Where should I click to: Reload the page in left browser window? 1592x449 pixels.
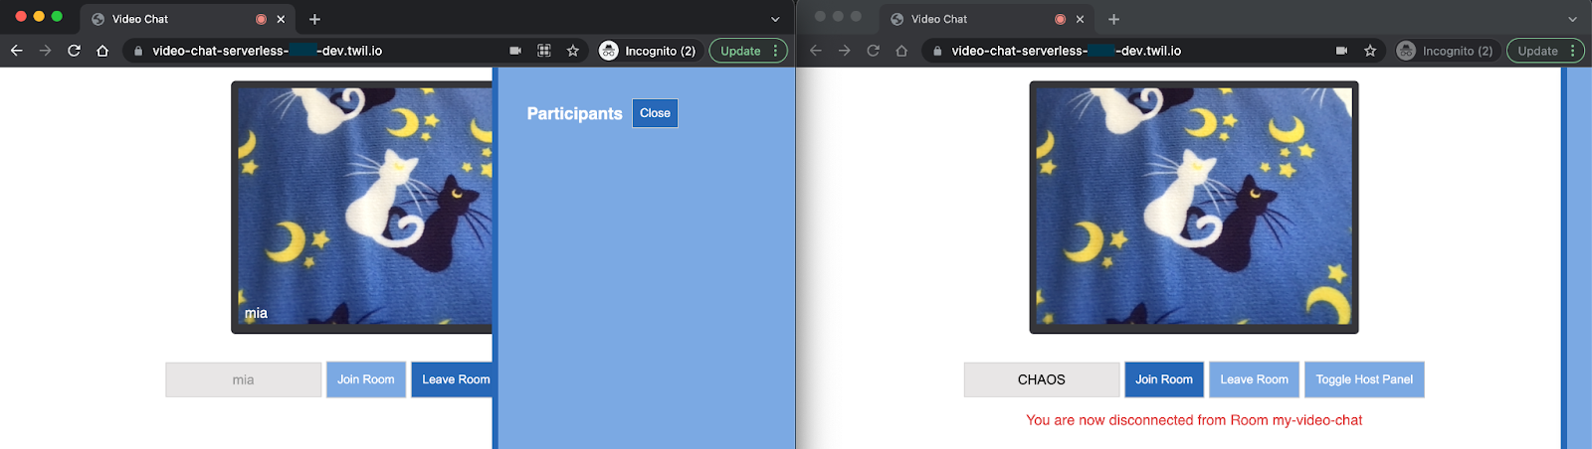[x=74, y=51]
